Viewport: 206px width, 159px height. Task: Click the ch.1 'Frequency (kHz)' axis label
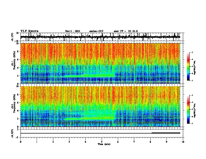(15, 61)
